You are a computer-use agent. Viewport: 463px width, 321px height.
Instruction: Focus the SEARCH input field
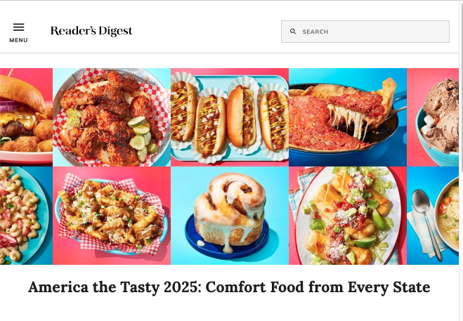click(x=365, y=32)
